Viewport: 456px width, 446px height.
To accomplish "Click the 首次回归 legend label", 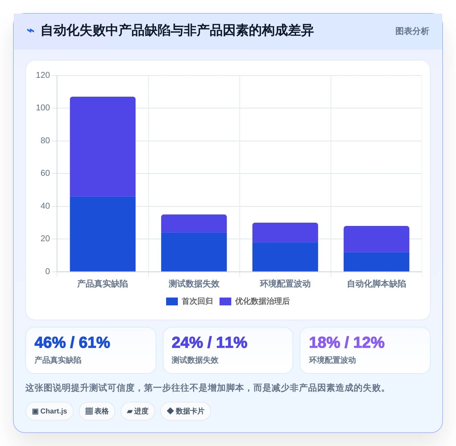I will click(x=197, y=301).
